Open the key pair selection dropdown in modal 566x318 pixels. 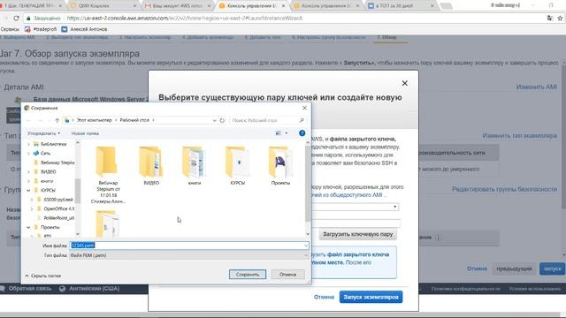click(x=356, y=207)
